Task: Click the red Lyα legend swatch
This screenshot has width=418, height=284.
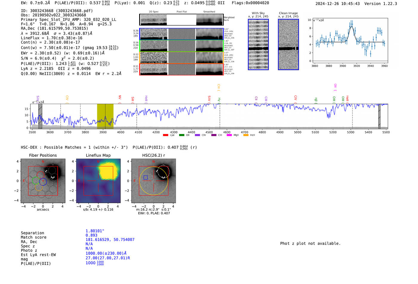Action: coord(165,135)
